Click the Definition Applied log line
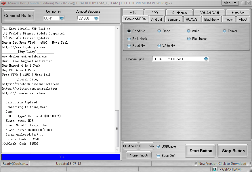Screen dimensions: 252x172 click(21, 102)
